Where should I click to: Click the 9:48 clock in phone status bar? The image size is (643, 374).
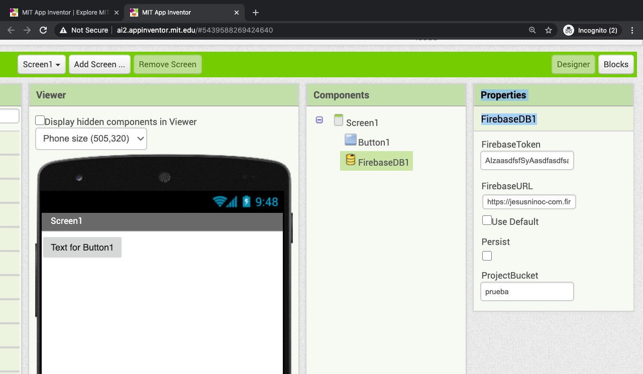coord(267,202)
